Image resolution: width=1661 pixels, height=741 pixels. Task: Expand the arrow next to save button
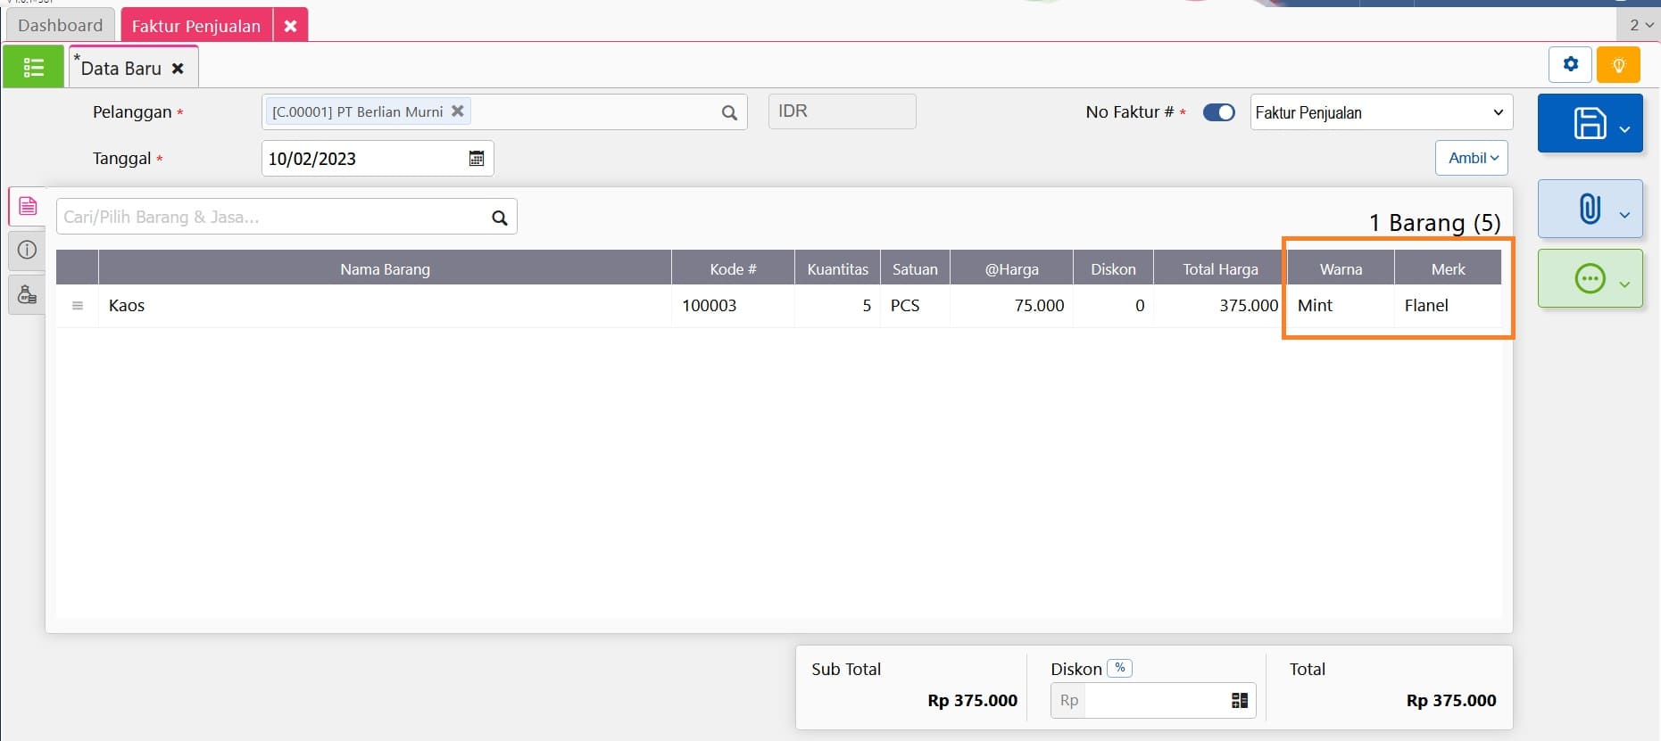[x=1624, y=129]
